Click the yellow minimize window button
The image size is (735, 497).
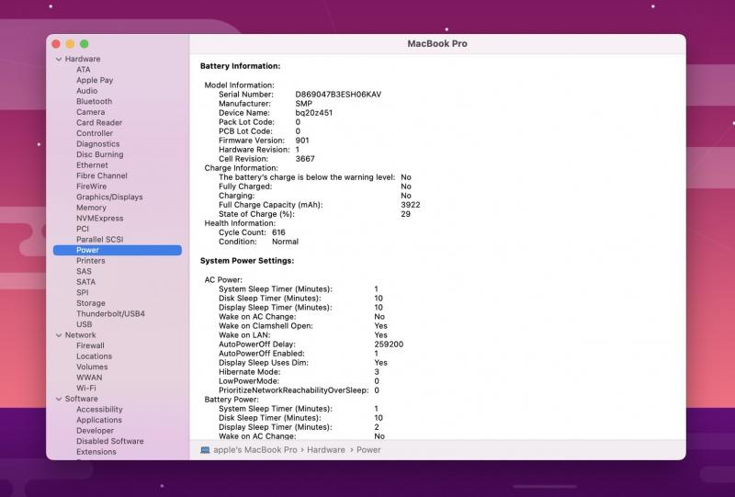[x=70, y=44]
